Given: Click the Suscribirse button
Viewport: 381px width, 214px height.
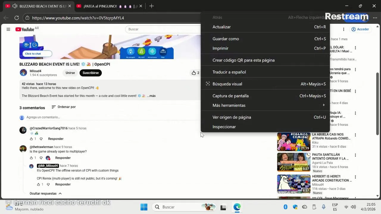Looking at the screenshot, I should [x=90, y=73].
